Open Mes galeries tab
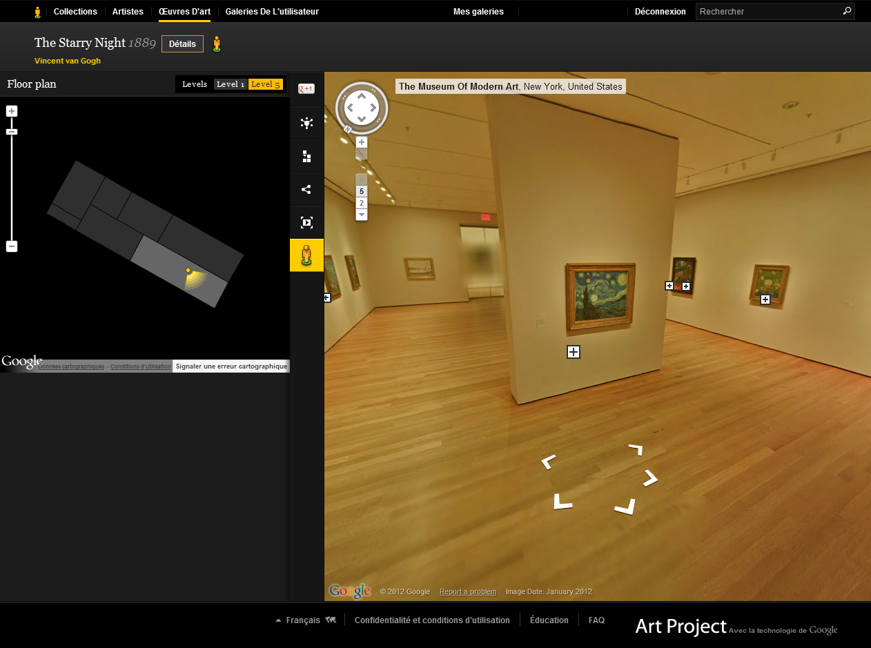This screenshot has height=648, width=871. tap(478, 12)
